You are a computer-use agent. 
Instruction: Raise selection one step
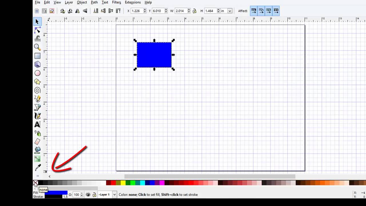tap(111, 11)
